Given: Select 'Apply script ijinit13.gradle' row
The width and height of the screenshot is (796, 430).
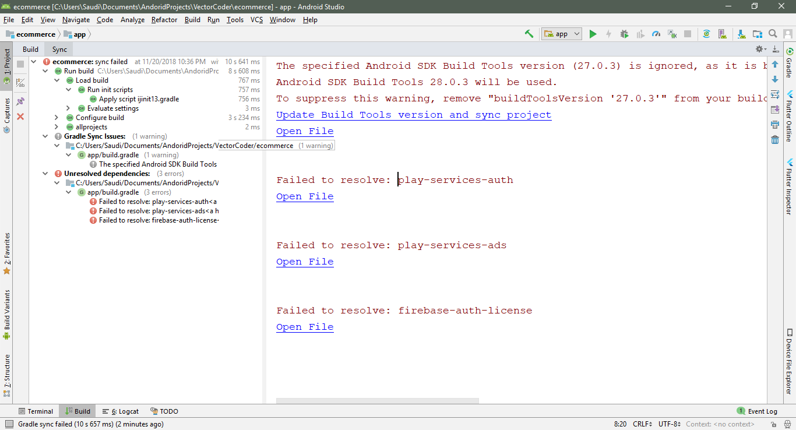Looking at the screenshot, I should [133, 99].
